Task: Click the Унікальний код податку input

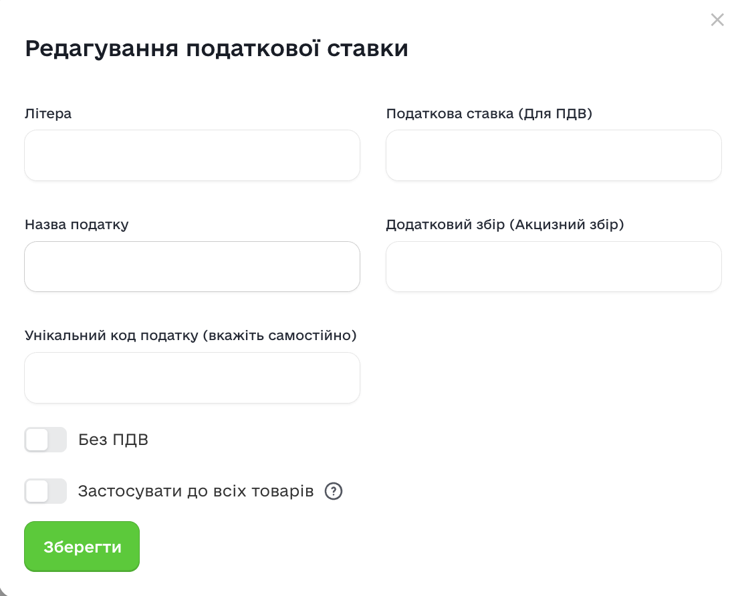Action: click(192, 378)
